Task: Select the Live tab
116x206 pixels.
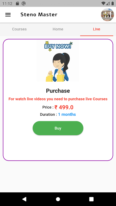Action: (96, 29)
